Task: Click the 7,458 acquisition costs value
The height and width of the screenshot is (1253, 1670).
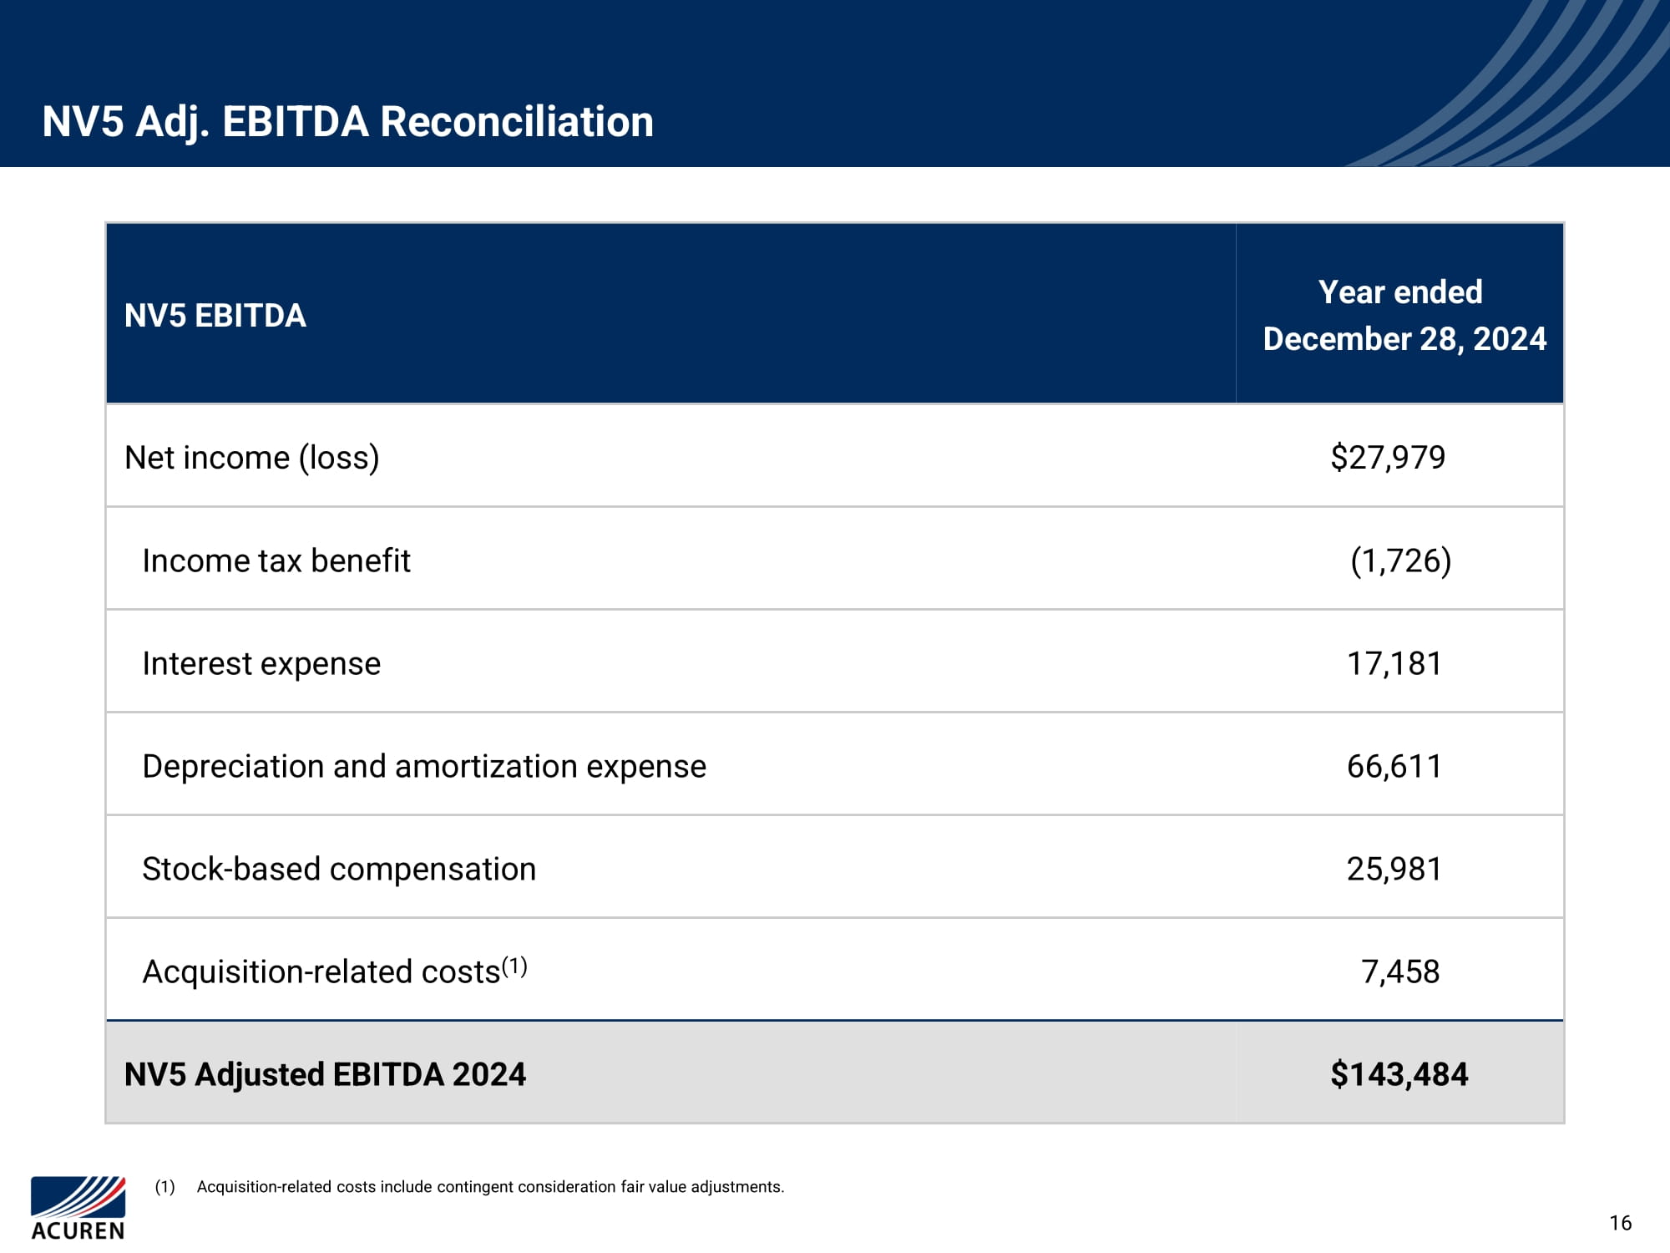Action: coord(1400,971)
